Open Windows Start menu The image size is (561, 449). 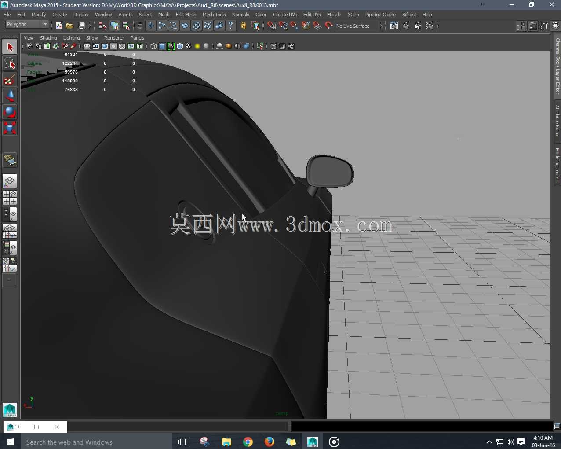coord(11,442)
